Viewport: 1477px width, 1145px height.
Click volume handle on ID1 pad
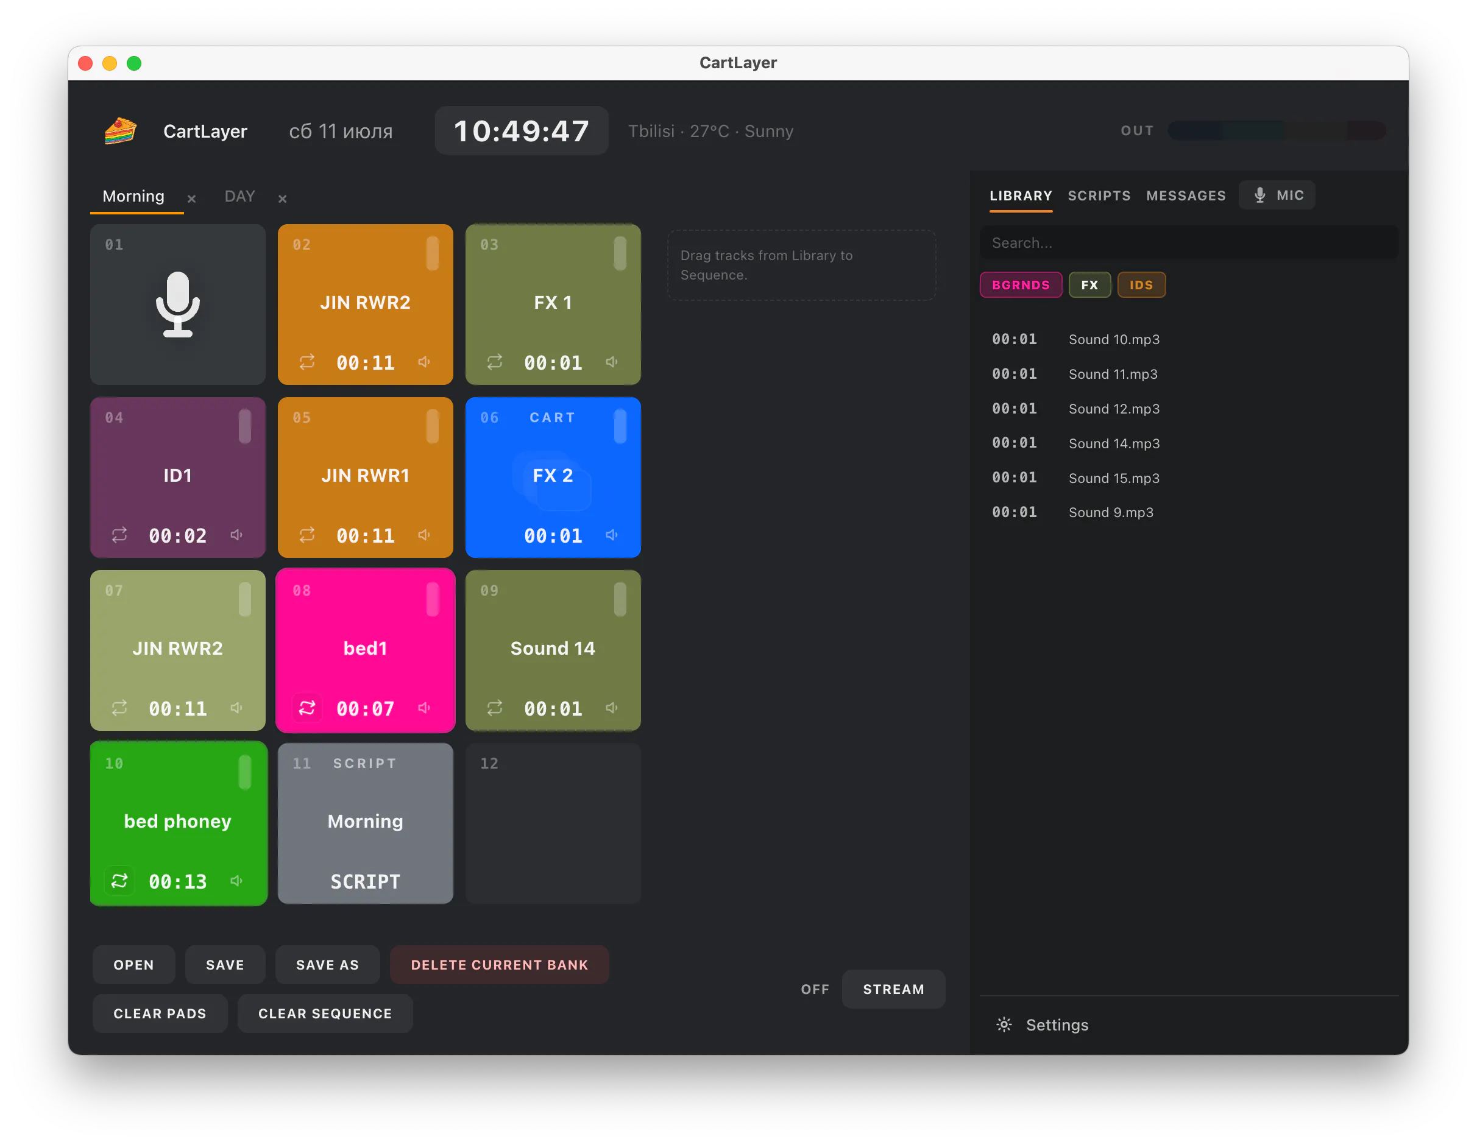coord(245,426)
